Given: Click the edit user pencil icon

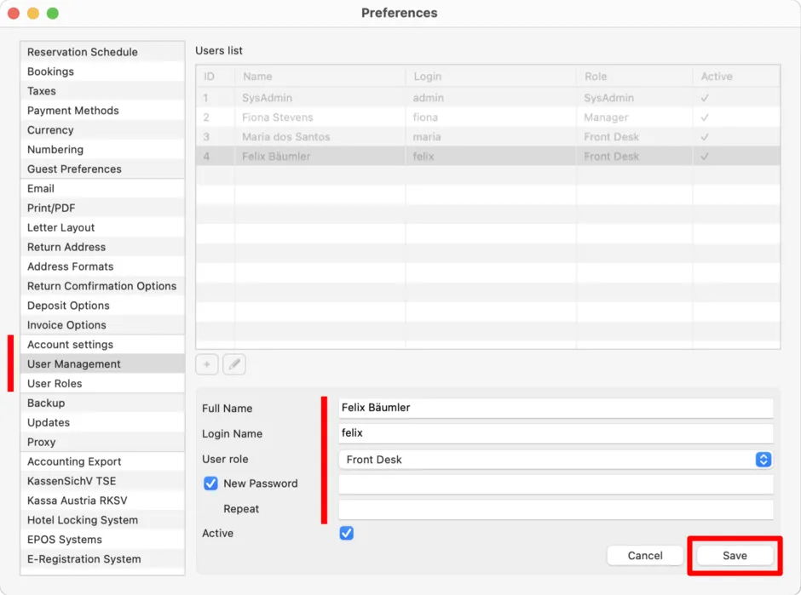Looking at the screenshot, I should point(234,364).
